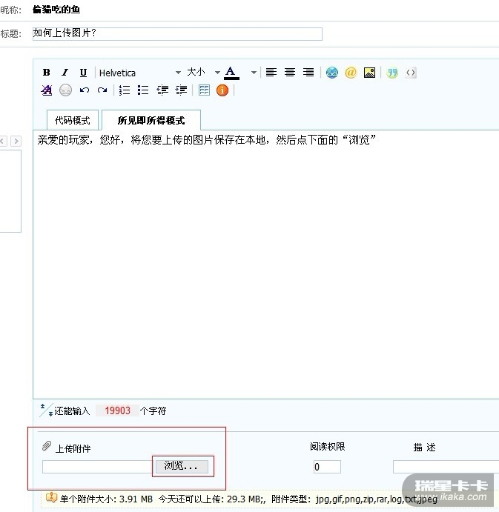The width and height of the screenshot is (499, 512).
Task: Click the editor height adjust arrows icon
Action: 46,410
